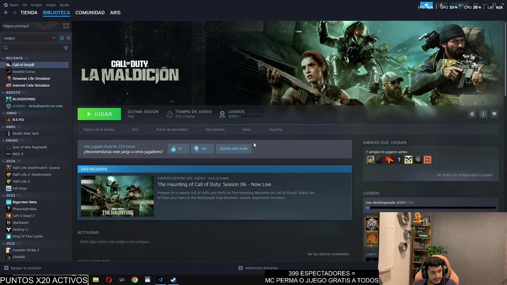Open the library search magnifier

[6, 48]
